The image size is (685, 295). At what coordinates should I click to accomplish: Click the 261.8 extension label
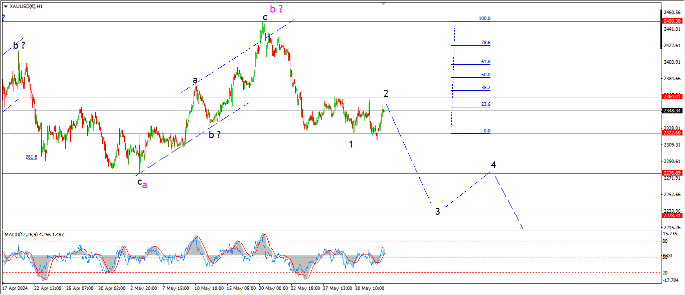tap(31, 157)
